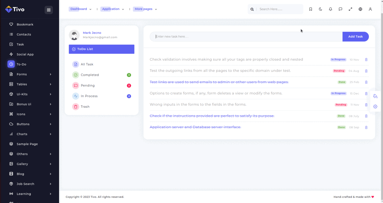383x203 pixels.
Task: Click the bookmark icon in top header
Action: coord(311,9)
